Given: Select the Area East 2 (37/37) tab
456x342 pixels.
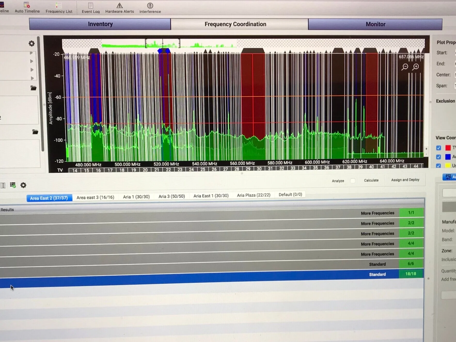Looking at the screenshot, I should point(49,198).
